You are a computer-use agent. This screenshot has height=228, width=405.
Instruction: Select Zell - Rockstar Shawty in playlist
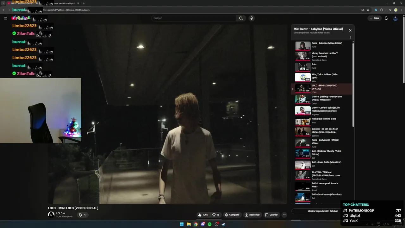(x=321, y=154)
